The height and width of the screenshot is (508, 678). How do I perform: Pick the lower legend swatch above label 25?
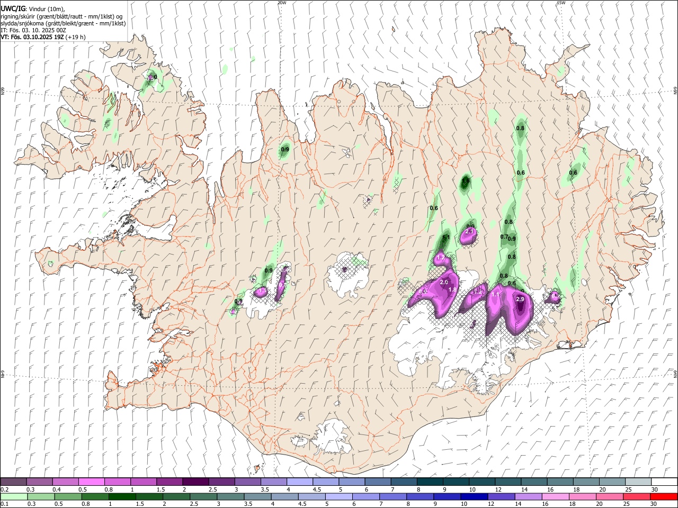637,497
